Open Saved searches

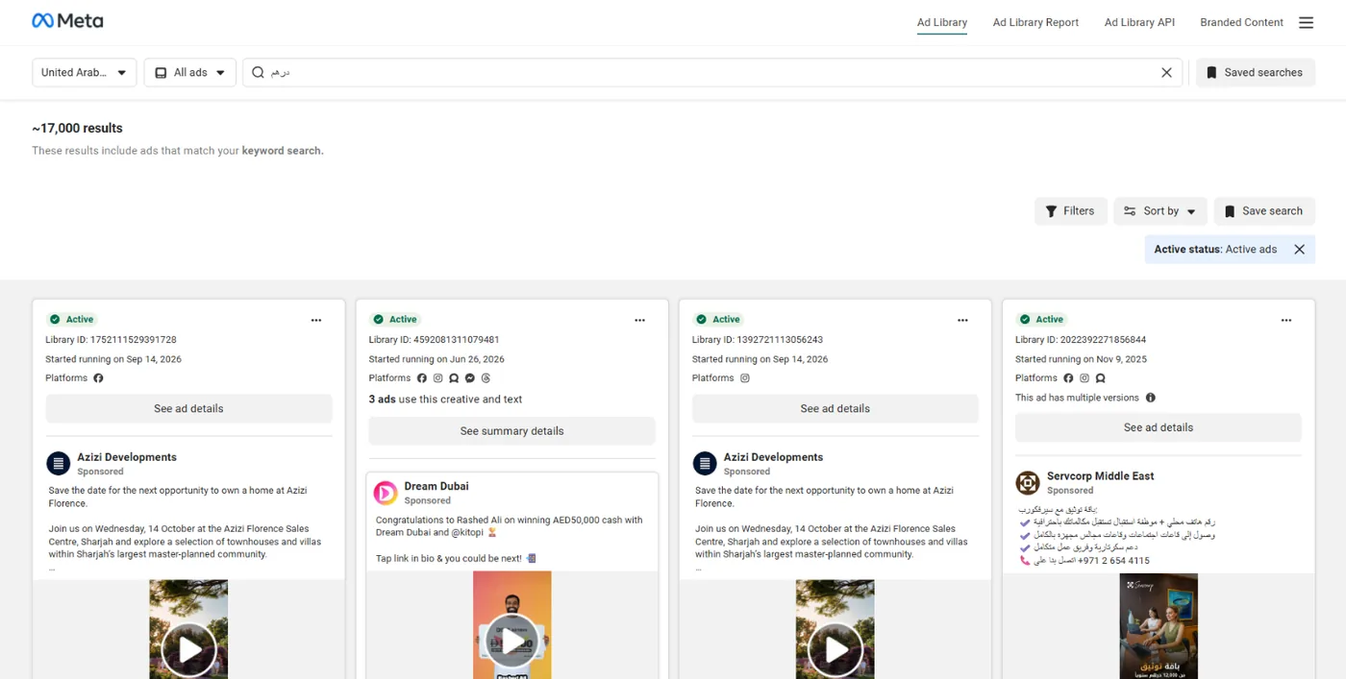(x=1256, y=72)
